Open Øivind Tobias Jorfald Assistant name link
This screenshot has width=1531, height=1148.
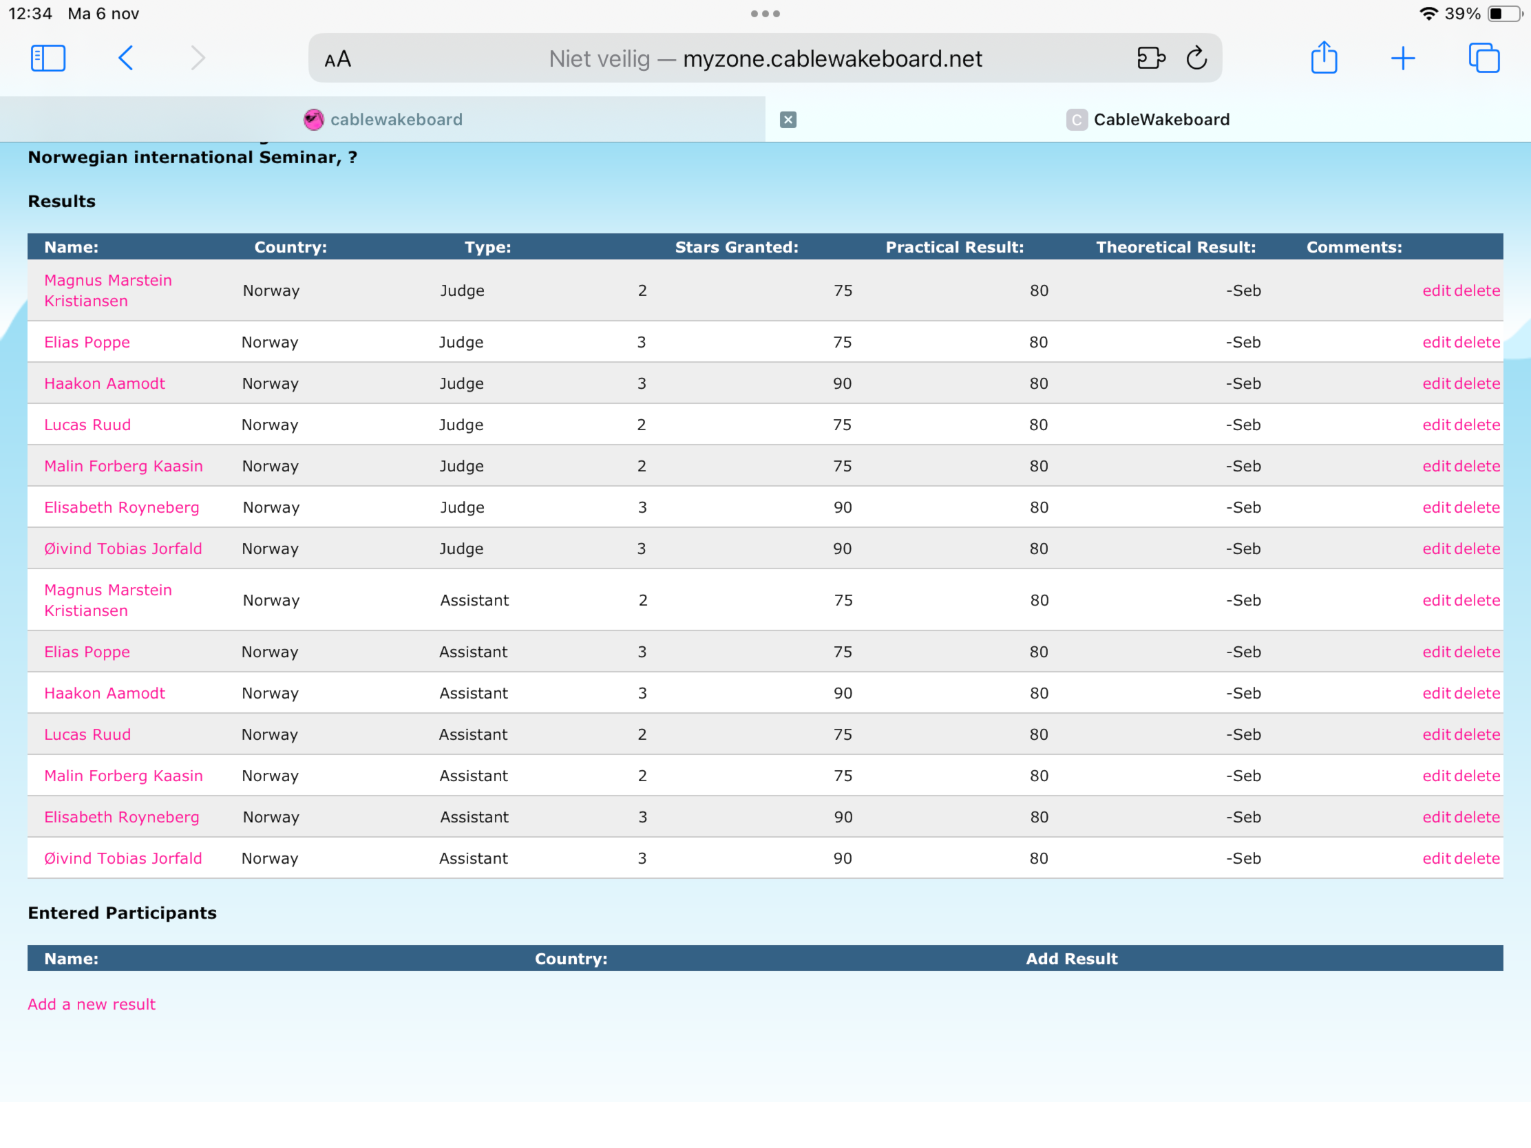click(123, 858)
